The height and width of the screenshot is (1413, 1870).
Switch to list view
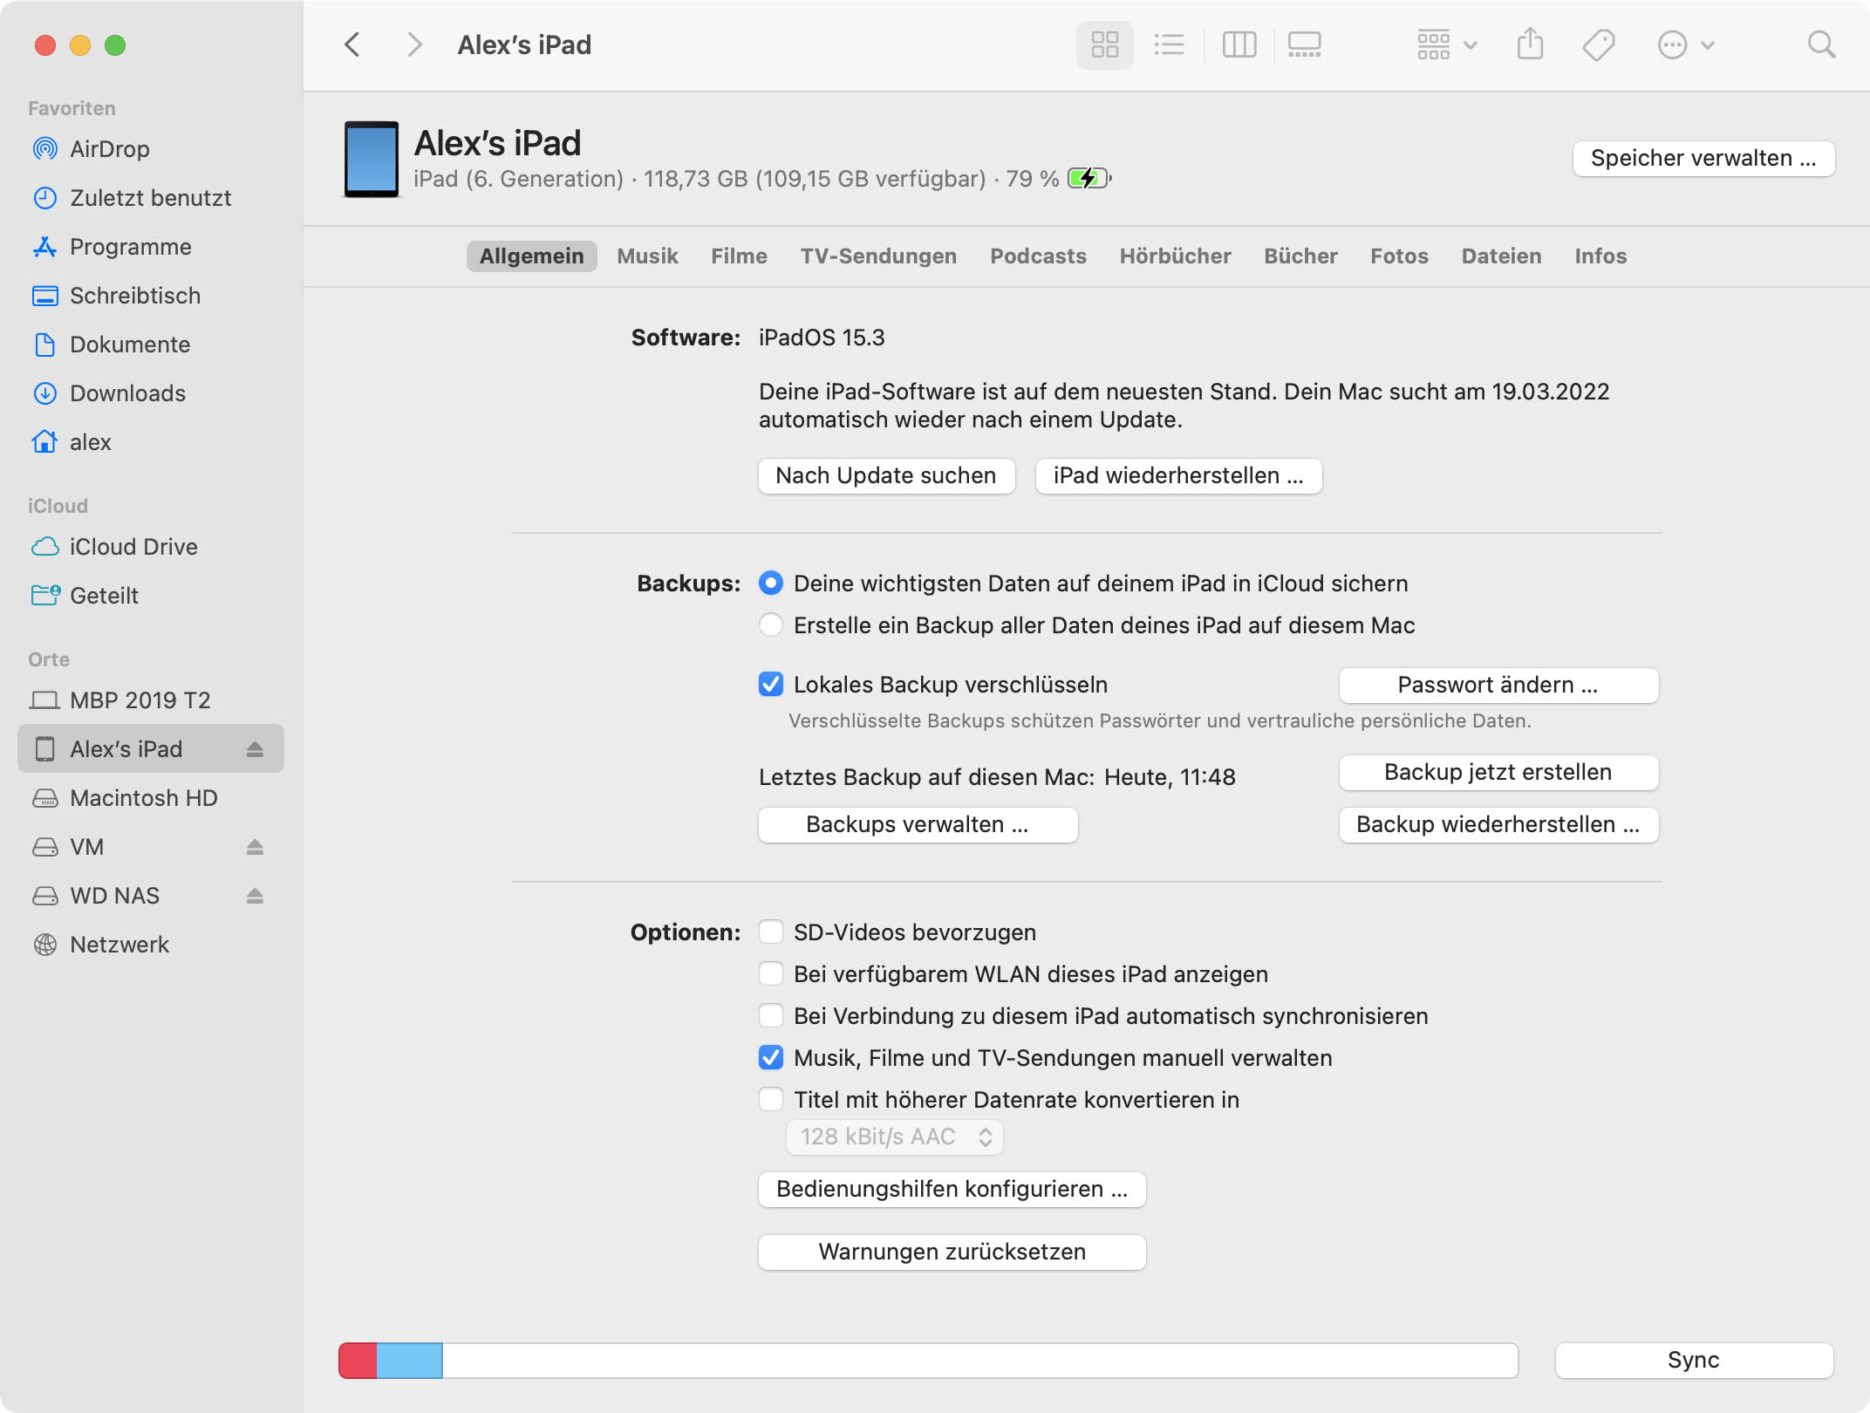[x=1169, y=44]
